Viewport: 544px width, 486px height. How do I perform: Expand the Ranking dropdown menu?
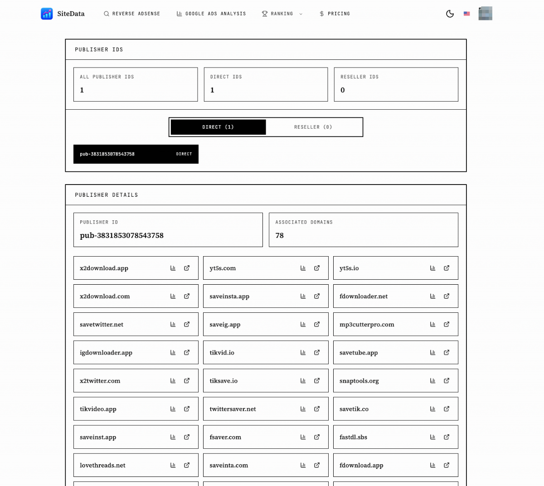click(x=282, y=14)
